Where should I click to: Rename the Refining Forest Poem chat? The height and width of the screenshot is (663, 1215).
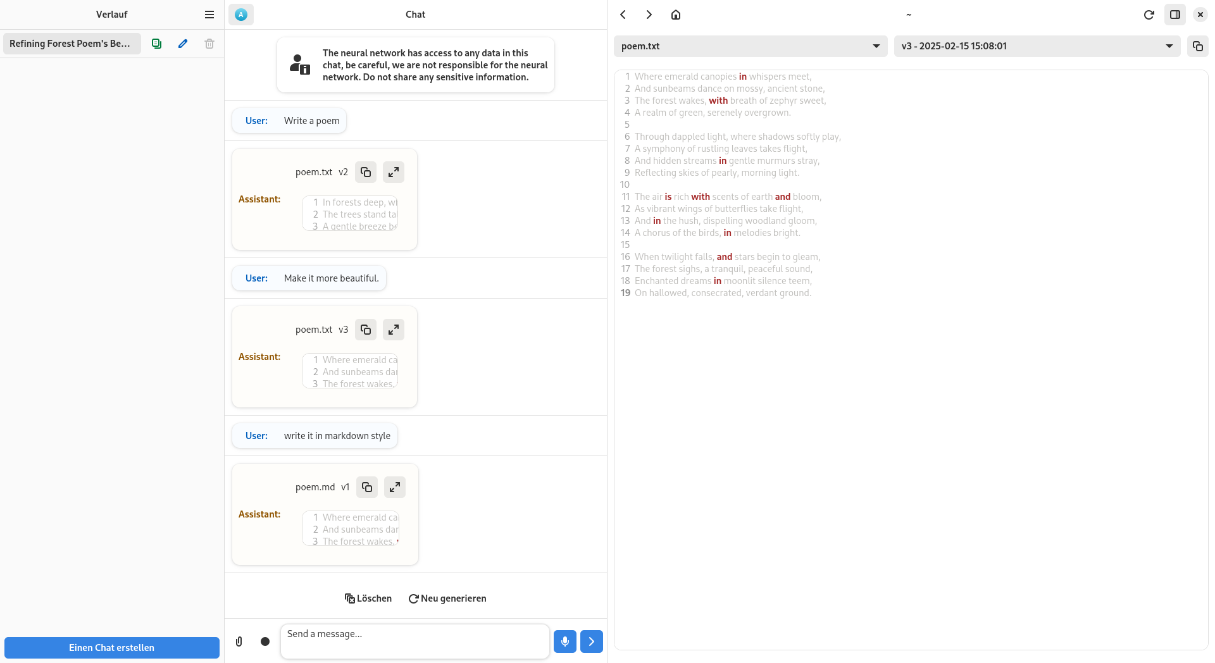coord(183,44)
